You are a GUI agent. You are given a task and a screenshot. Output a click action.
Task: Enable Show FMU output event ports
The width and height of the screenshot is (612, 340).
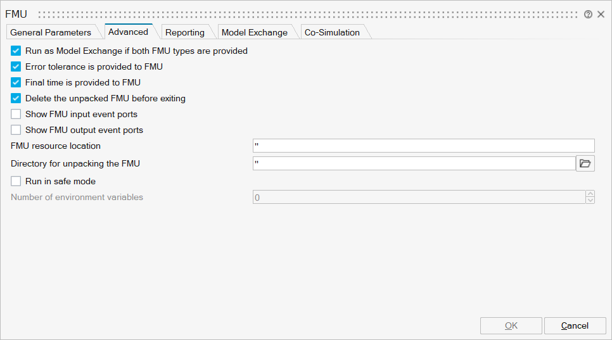(x=16, y=130)
